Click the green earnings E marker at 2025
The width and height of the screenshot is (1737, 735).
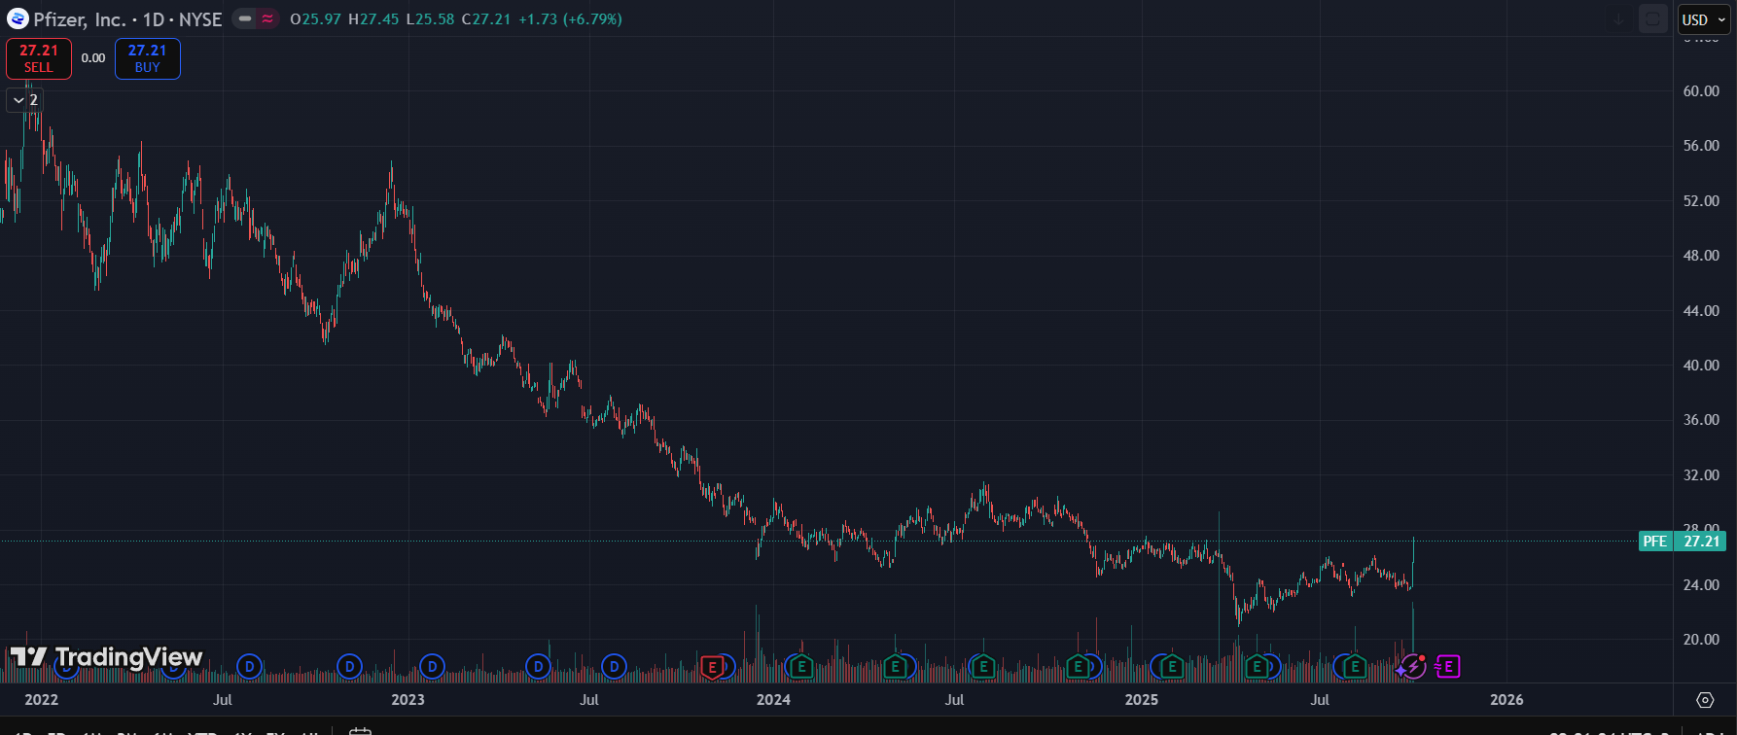(x=1171, y=667)
